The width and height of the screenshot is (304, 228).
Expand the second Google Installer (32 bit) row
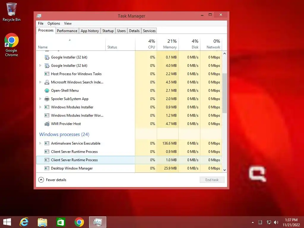(x=40, y=66)
